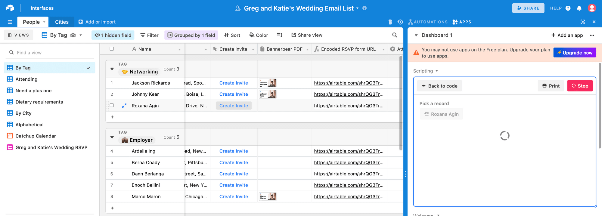Open the base trash icon
The image size is (602, 216).
390,22
